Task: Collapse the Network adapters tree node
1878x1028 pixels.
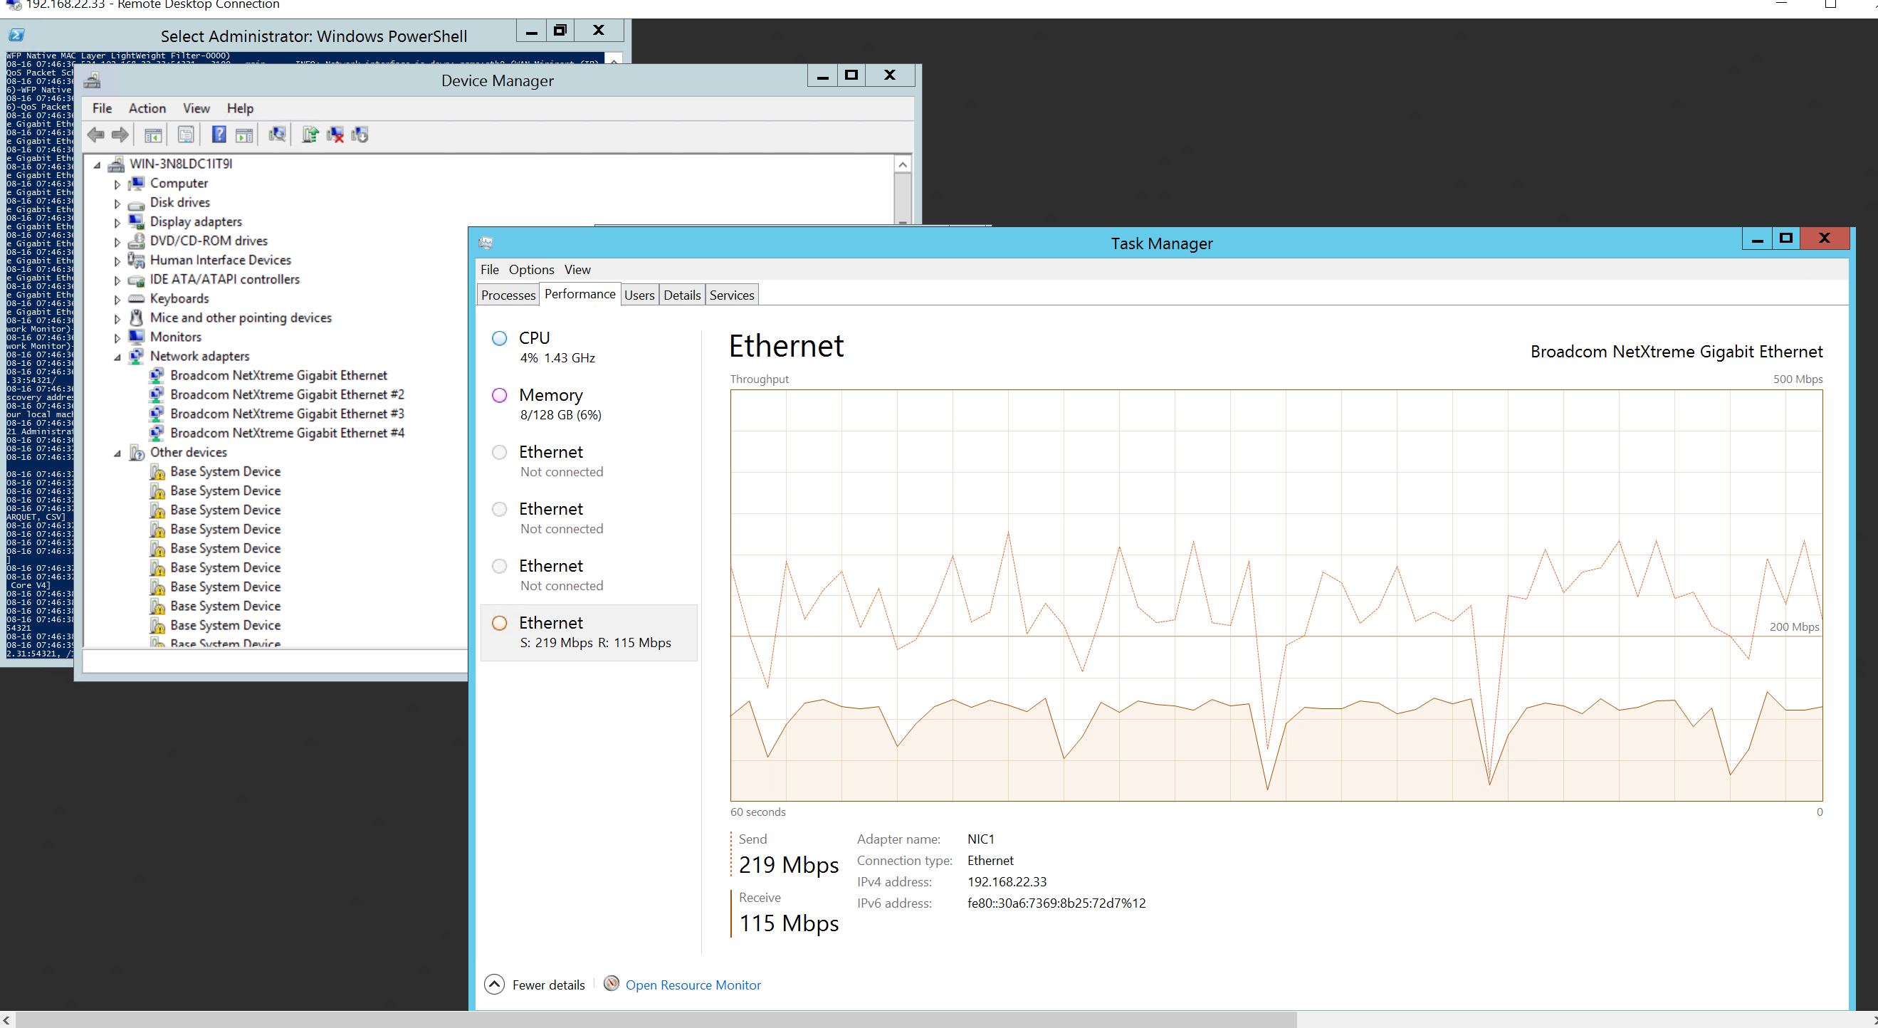Action: (117, 357)
